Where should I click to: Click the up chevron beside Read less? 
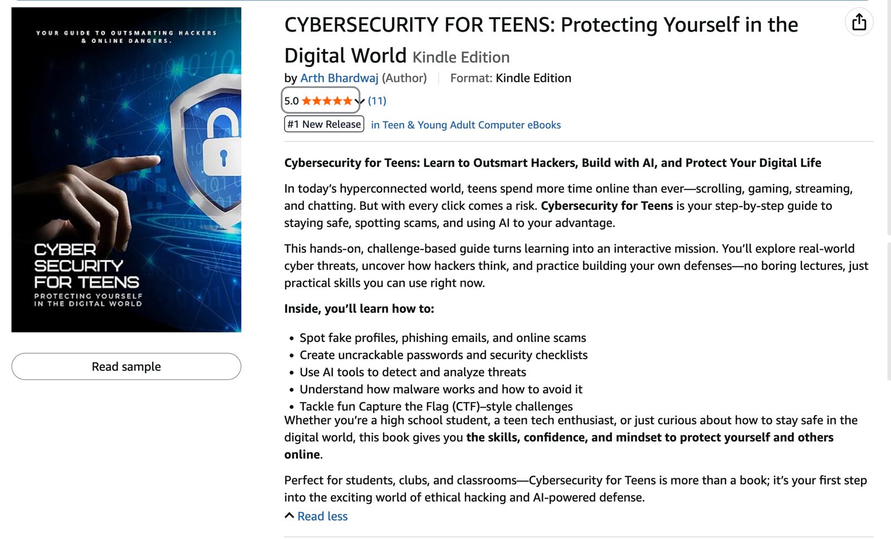(x=289, y=516)
